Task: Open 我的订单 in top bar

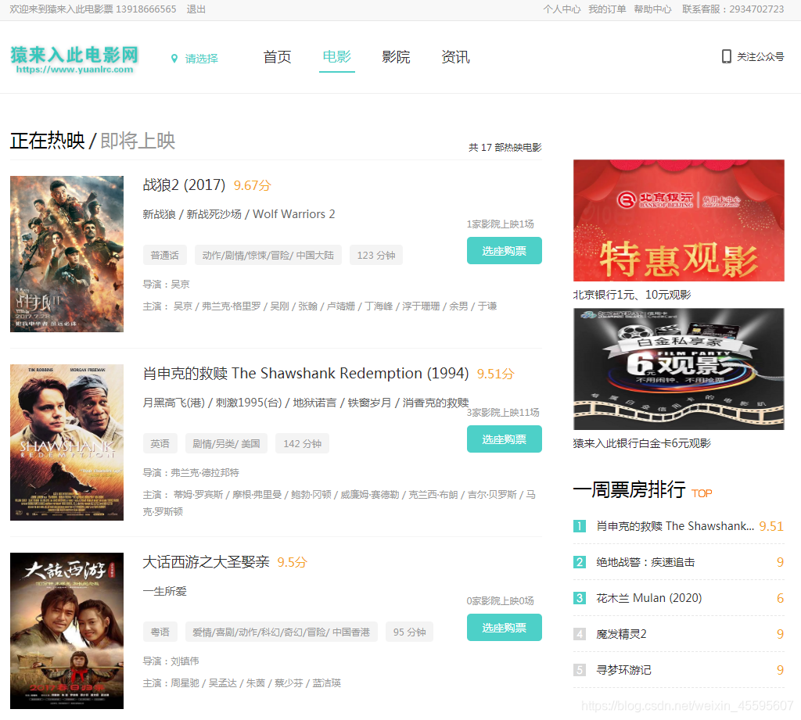Action: [607, 9]
